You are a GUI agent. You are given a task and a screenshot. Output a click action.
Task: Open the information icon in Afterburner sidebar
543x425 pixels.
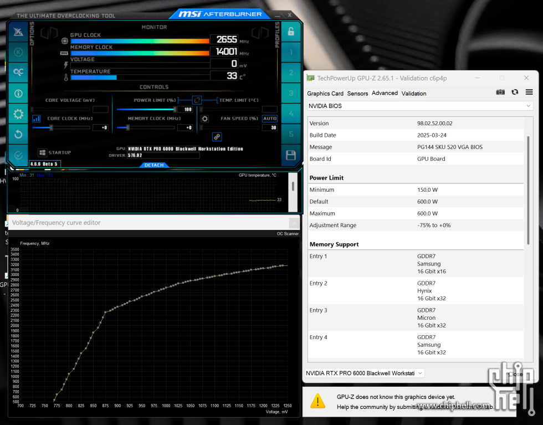[x=18, y=94]
